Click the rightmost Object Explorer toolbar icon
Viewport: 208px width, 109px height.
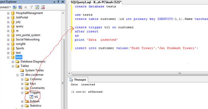43,7
